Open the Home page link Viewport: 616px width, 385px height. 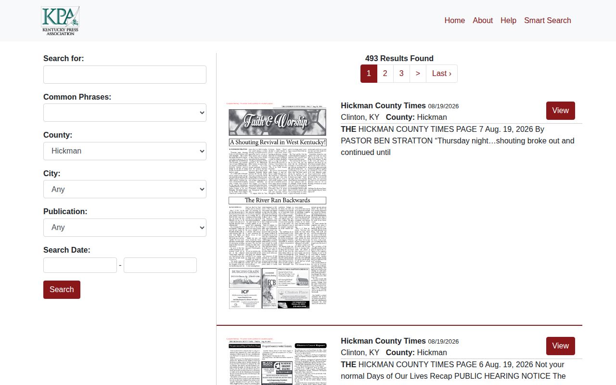point(455,20)
